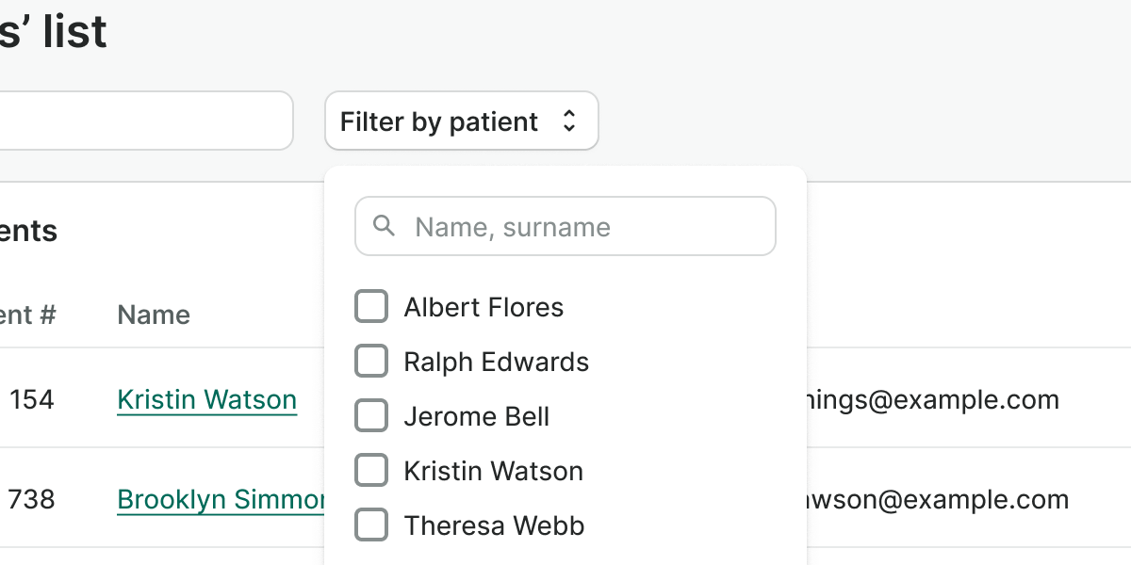Open Kristin Watson's patient link in table
The width and height of the screenshot is (1131, 565).
pyautogui.click(x=207, y=400)
